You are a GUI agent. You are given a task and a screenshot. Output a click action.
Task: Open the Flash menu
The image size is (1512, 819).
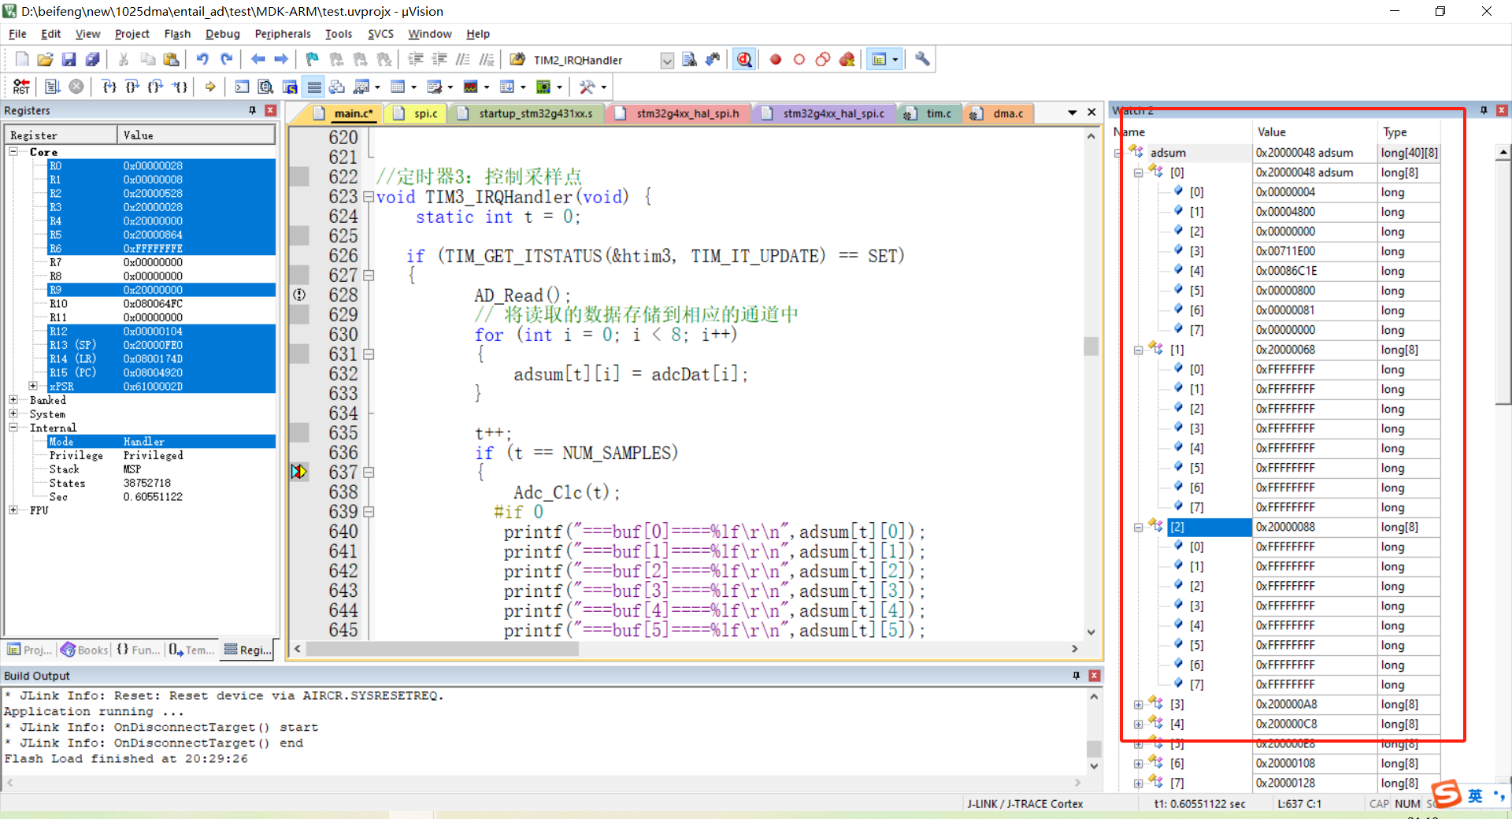point(177,34)
